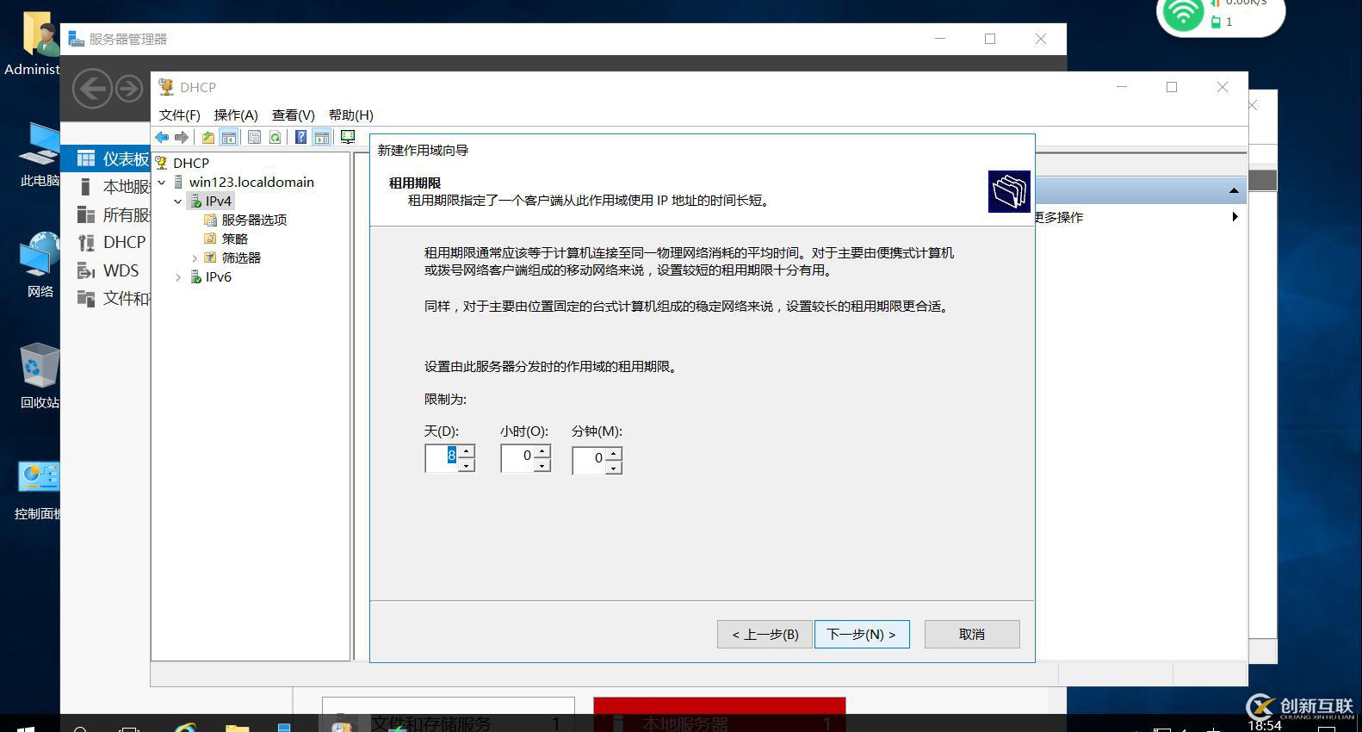Screen dimensions: 1362x732
Task: Click the 取消 button in the wizard
Action: coord(972,635)
